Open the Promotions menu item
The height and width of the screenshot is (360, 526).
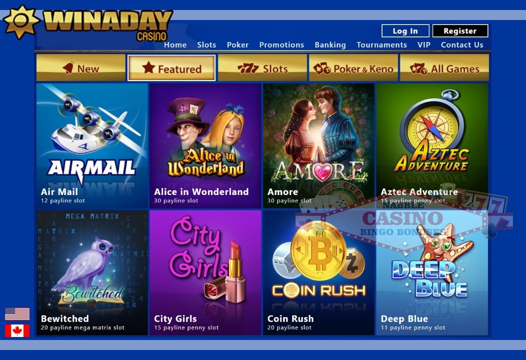coord(281,45)
